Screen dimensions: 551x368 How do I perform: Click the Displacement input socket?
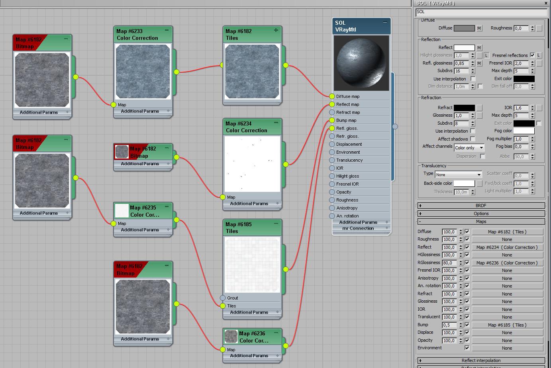point(332,144)
